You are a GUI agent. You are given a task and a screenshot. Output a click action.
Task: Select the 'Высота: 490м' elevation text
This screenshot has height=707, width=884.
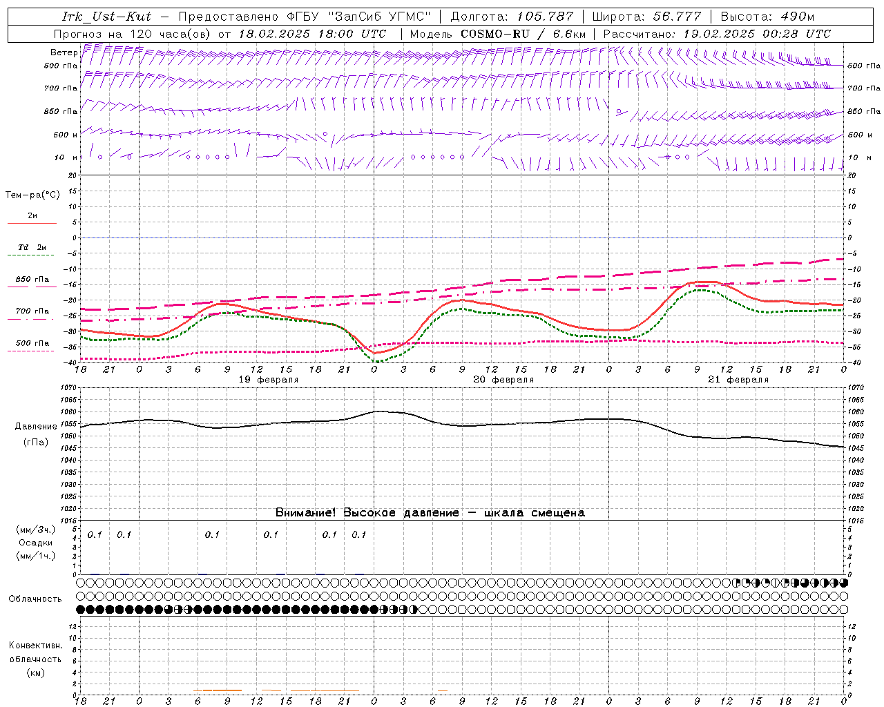[x=767, y=17]
